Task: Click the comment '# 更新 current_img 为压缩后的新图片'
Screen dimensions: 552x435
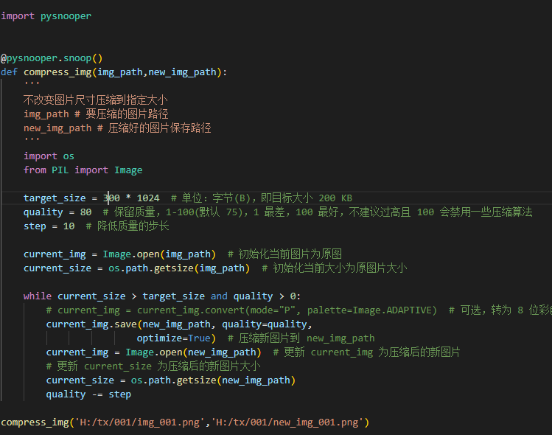Action: pos(366,352)
